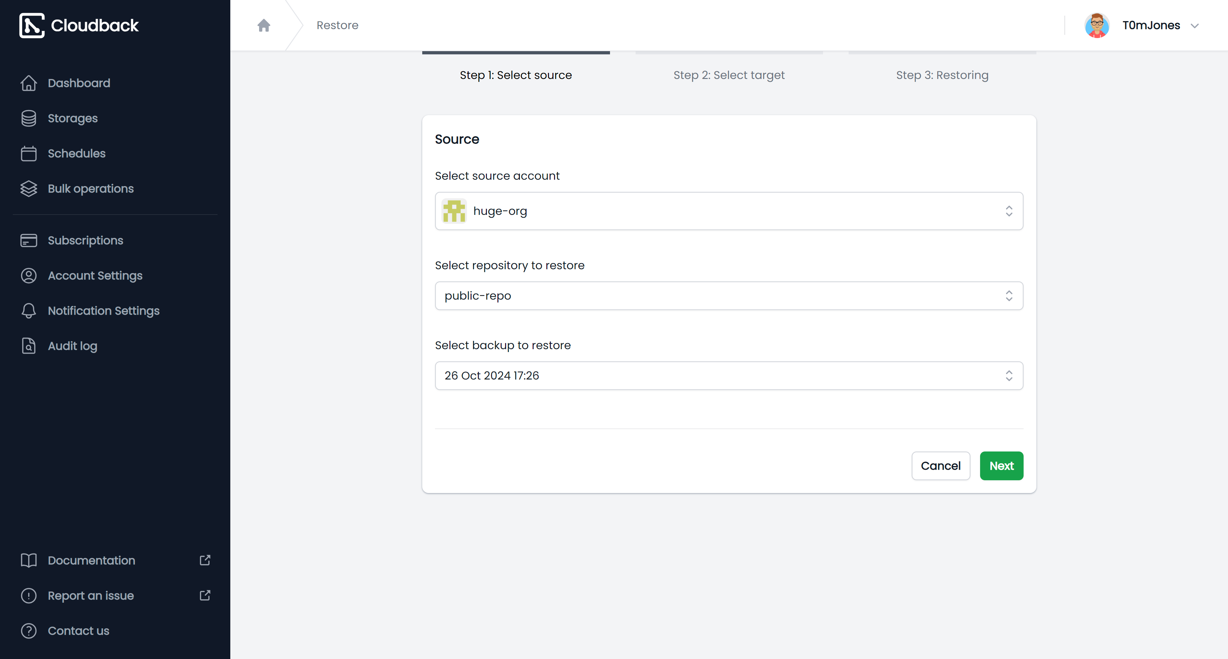Screen dimensions: 1228x659
Task: Click the Schedules calendar icon
Action: [28, 153]
